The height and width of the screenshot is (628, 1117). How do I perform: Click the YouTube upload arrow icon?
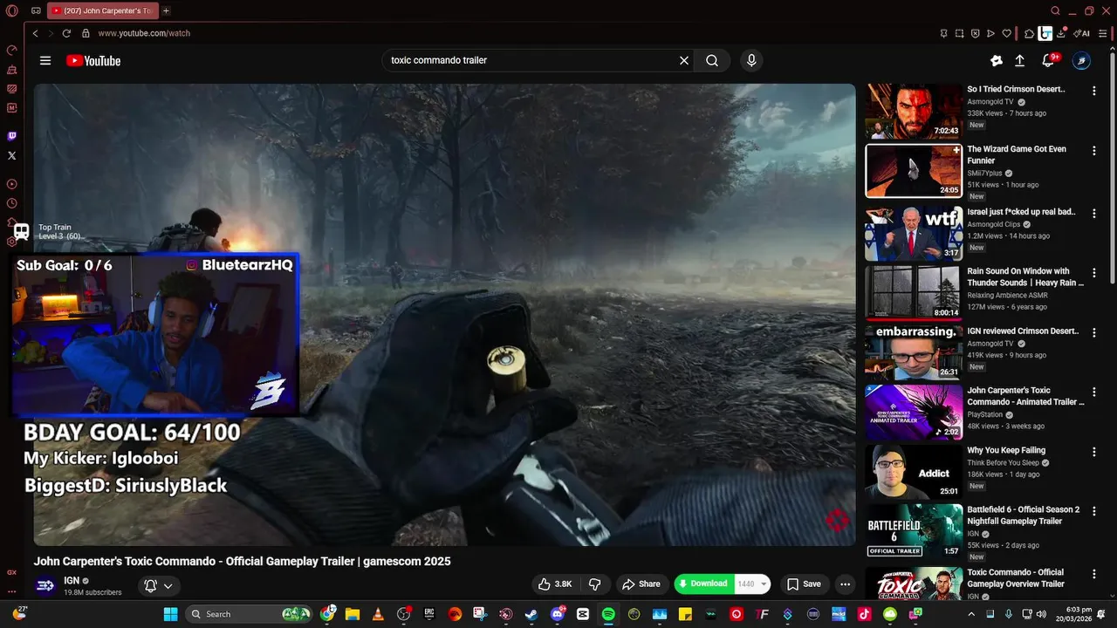coord(1019,60)
